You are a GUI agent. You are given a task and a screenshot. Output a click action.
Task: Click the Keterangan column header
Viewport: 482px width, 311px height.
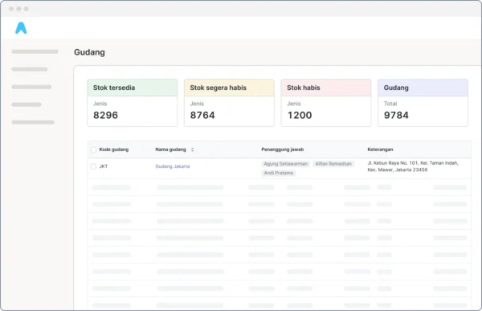pyautogui.click(x=380, y=149)
